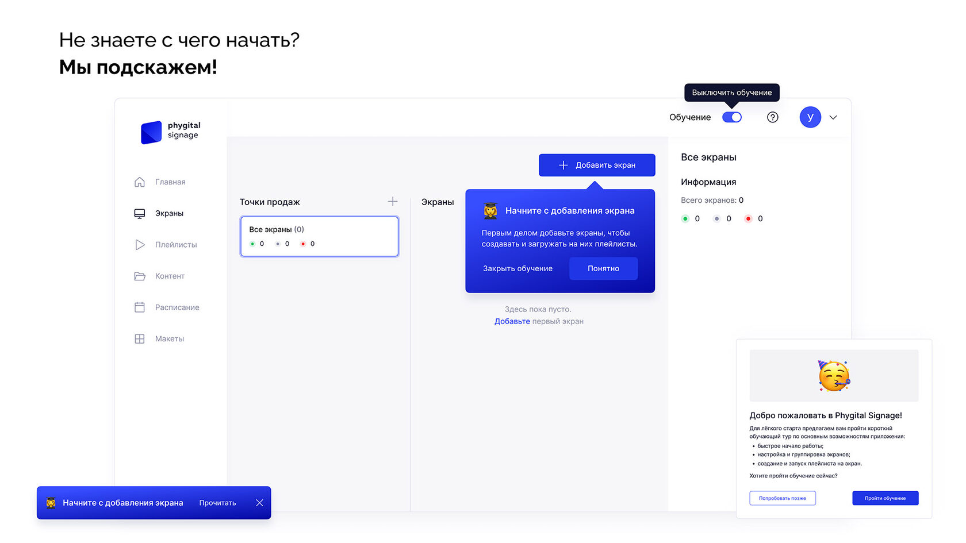This screenshot has width=966, height=543.
Task: Open the Расписание calendar icon
Action: point(140,307)
